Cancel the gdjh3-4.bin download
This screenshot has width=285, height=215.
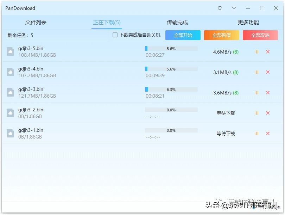tap(268, 72)
